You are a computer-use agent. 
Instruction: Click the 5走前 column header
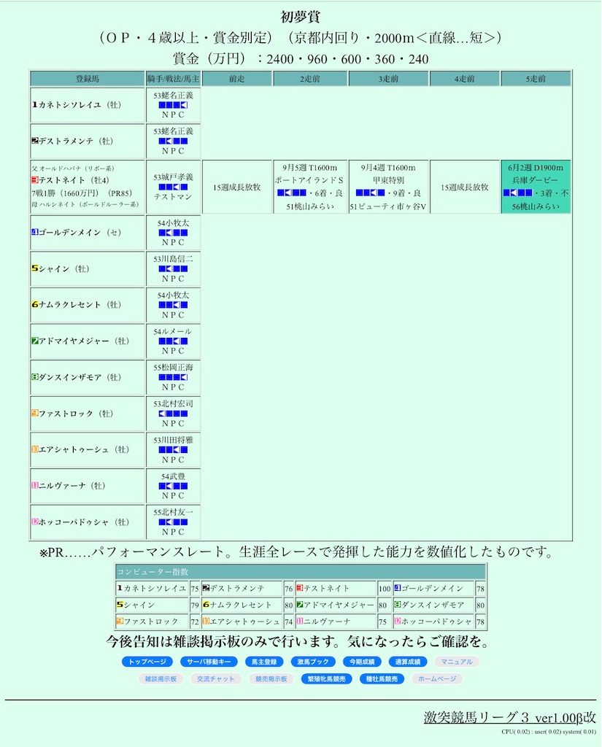tap(536, 79)
